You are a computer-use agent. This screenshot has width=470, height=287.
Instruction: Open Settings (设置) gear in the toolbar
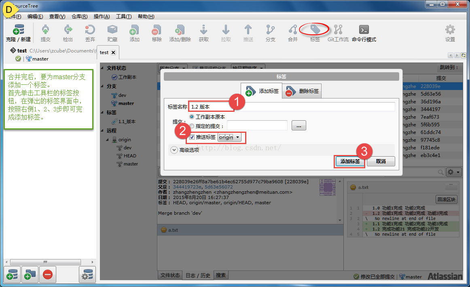[x=450, y=30]
